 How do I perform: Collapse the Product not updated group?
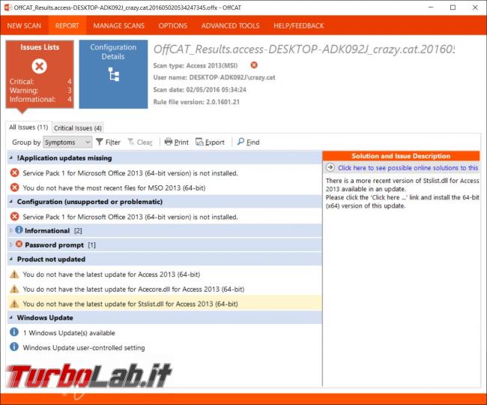[11, 259]
